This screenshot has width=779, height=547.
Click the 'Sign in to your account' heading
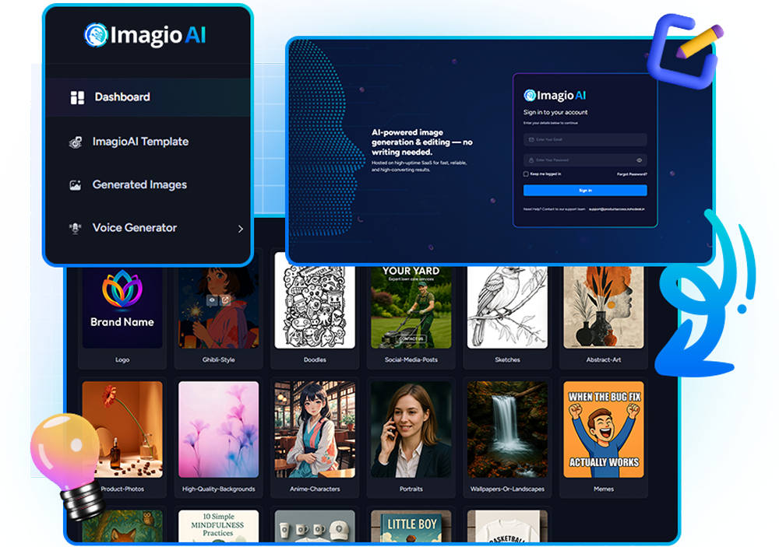(555, 112)
